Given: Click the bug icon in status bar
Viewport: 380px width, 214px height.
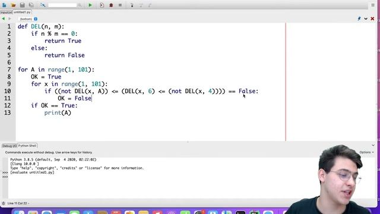Looking at the screenshot, I should (4, 203).
